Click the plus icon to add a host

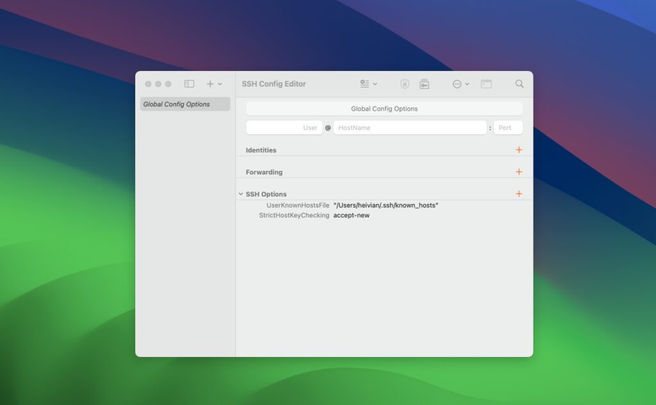(x=209, y=83)
